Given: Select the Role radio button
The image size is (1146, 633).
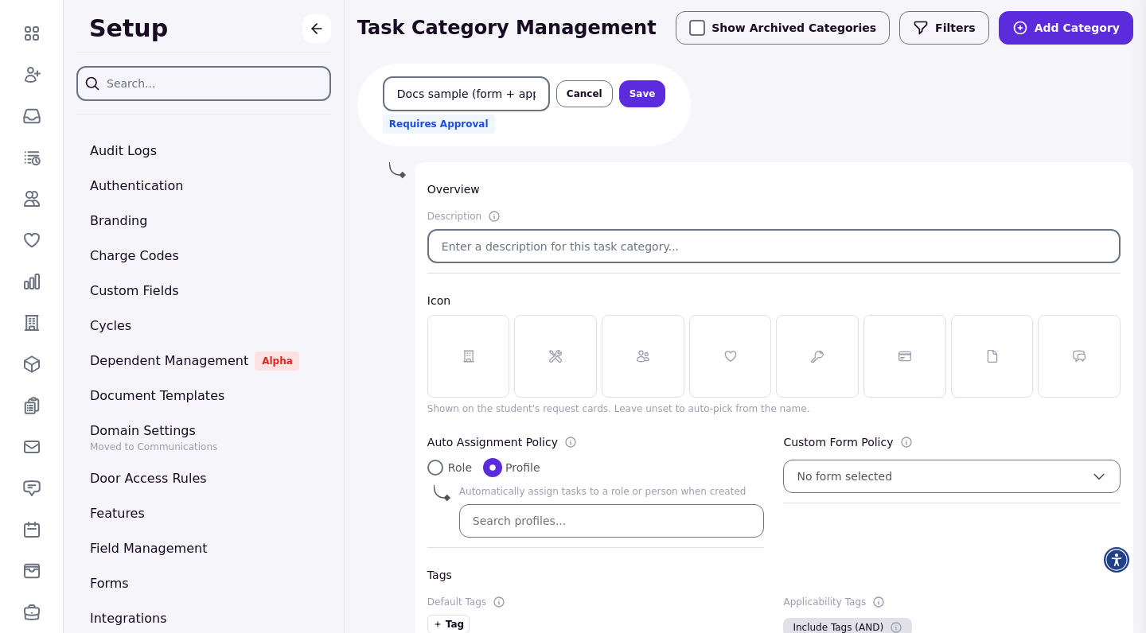Looking at the screenshot, I should pos(435,468).
